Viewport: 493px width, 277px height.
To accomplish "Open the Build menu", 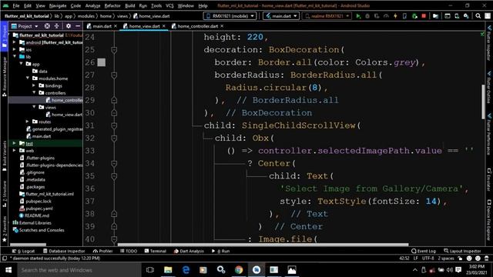I will [130, 5].
